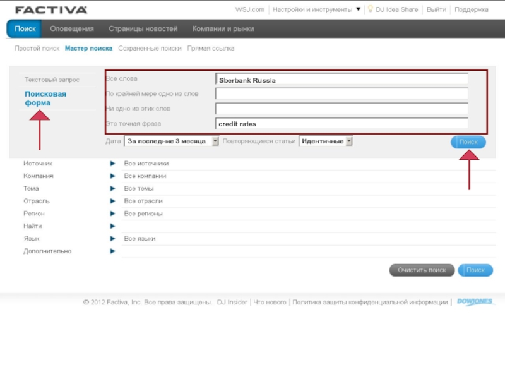Click the По крайней мере одно из слов field
This screenshot has height=379, width=505.
(342, 93)
